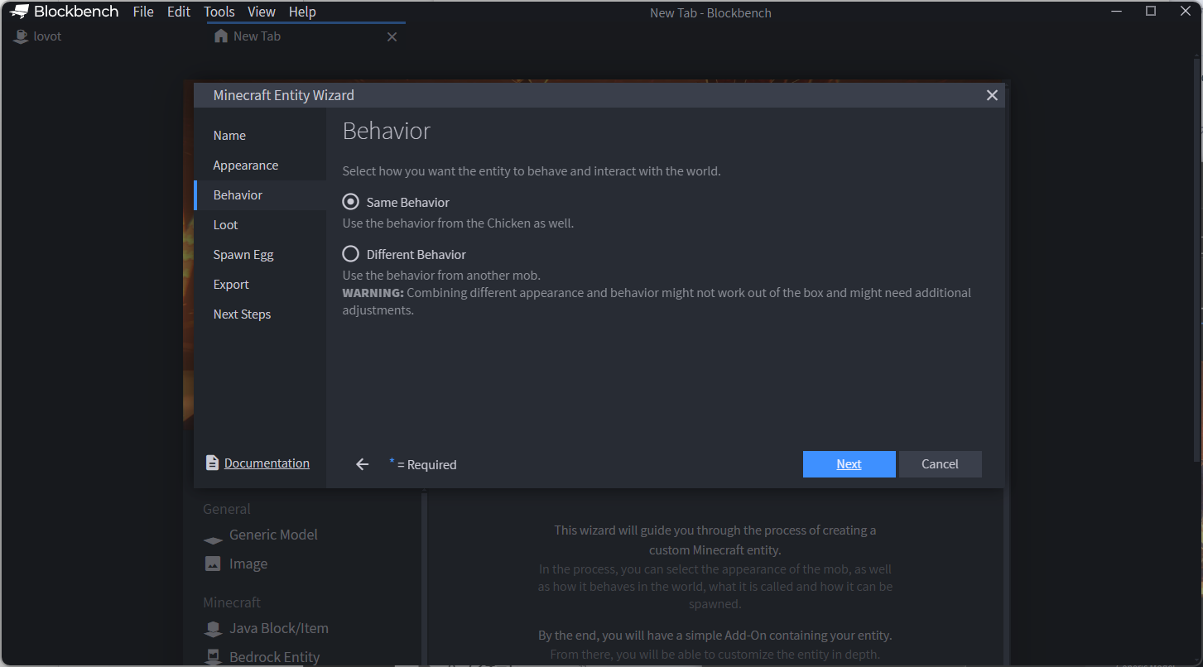Click the Minecraft Entity Wizard title text
1203x667 pixels.
(x=283, y=95)
